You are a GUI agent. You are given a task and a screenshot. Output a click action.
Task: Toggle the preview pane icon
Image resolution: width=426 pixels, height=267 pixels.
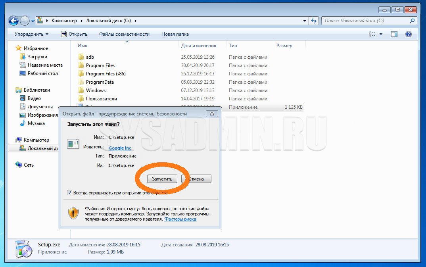[394, 34]
